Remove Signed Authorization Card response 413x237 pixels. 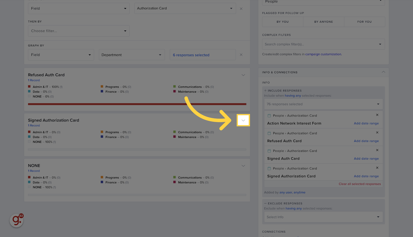[x=377, y=168]
